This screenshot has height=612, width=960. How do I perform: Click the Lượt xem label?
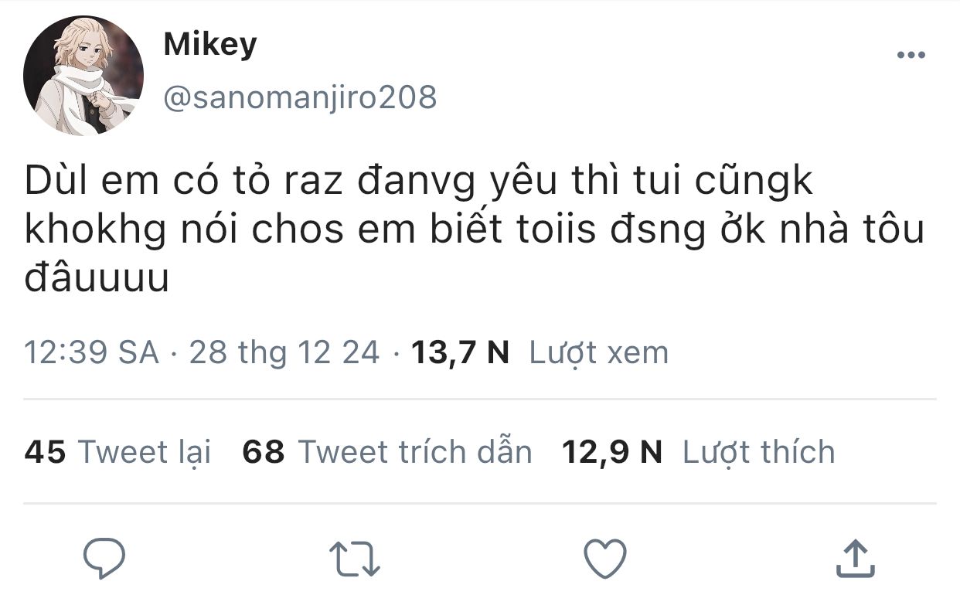(598, 352)
